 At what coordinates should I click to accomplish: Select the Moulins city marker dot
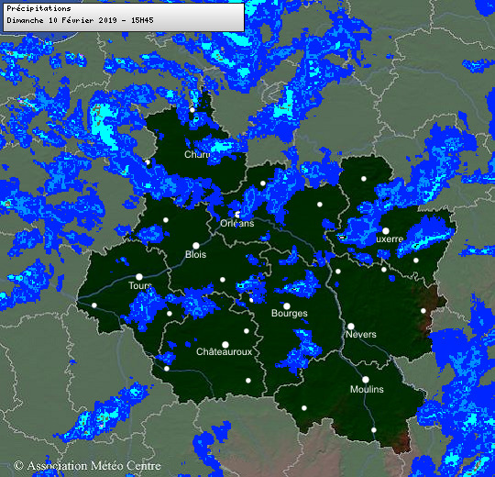click(x=365, y=380)
